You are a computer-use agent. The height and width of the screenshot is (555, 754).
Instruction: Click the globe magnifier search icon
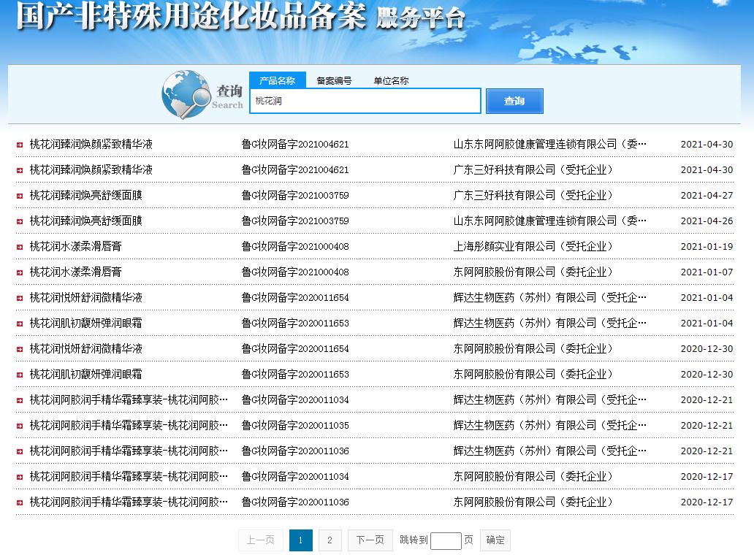pyautogui.click(x=186, y=94)
